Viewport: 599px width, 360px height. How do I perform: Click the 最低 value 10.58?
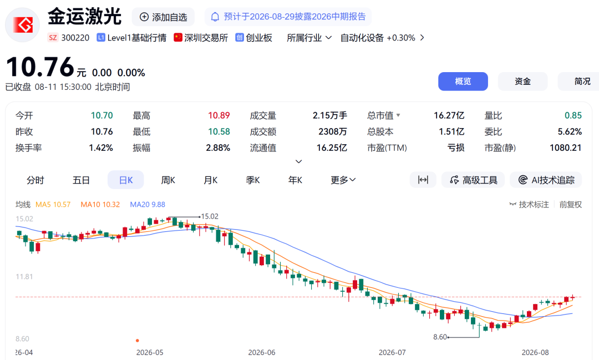[x=219, y=131]
